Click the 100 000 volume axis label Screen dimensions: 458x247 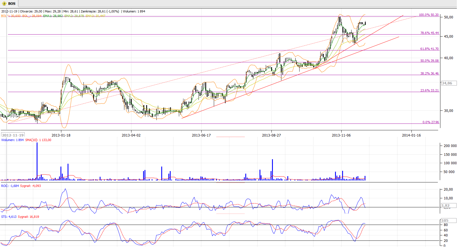(450, 163)
